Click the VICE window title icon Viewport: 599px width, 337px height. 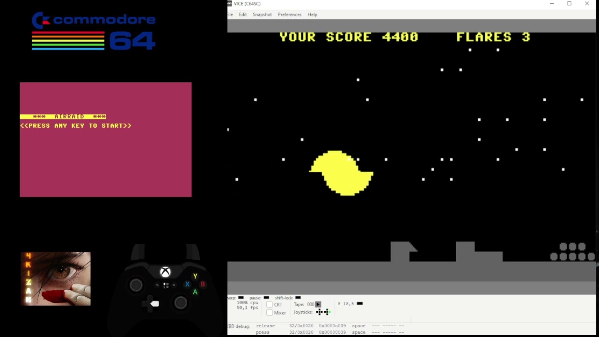coord(230,4)
